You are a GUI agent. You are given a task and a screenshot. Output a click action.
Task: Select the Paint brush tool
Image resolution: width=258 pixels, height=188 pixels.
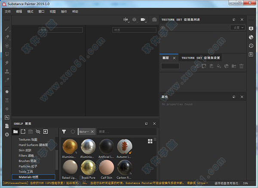point(7,29)
